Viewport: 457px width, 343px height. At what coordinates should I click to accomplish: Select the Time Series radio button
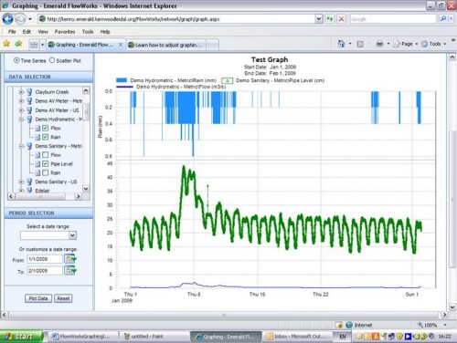coord(16,60)
